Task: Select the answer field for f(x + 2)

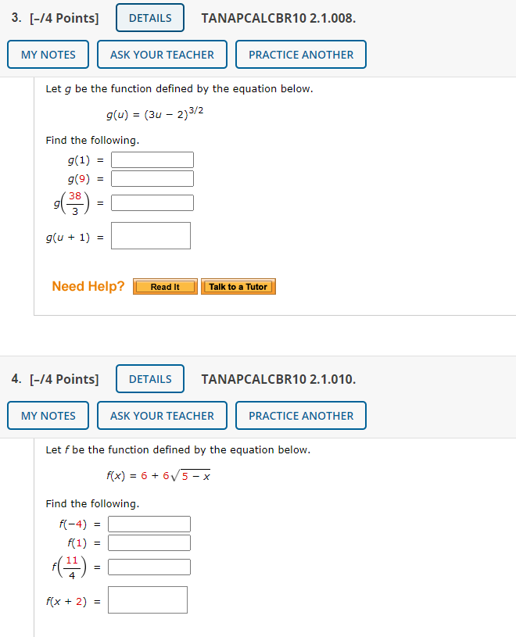Action: click(x=147, y=599)
